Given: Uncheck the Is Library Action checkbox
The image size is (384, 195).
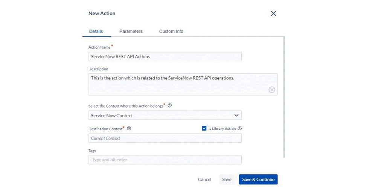Looking at the screenshot, I should 204,128.
